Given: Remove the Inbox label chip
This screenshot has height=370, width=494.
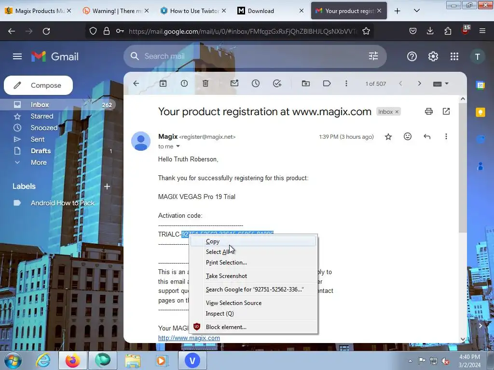Looking at the screenshot, I should [x=397, y=112].
